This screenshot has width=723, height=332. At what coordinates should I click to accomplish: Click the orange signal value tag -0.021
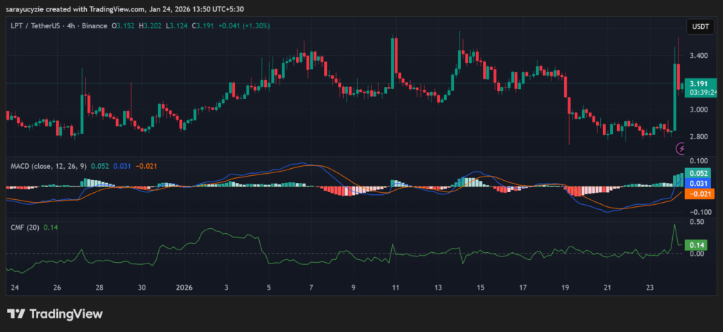pos(700,194)
